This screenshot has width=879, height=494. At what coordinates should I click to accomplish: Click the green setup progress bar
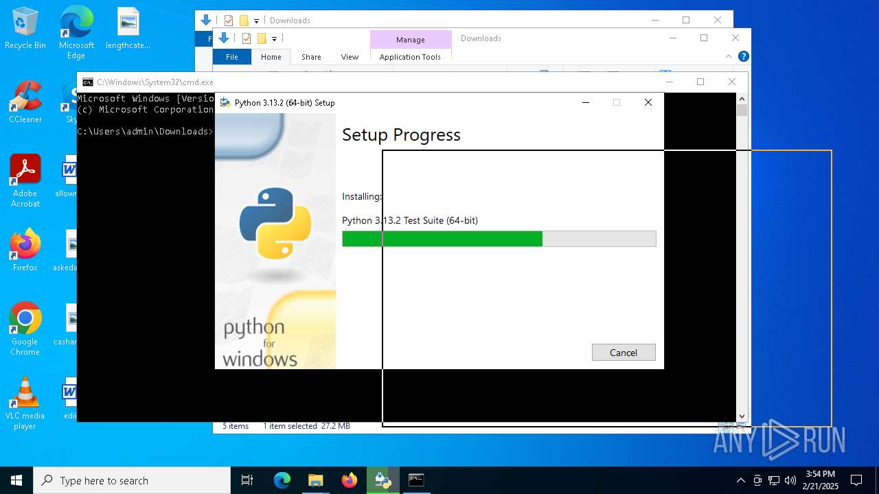click(x=499, y=239)
